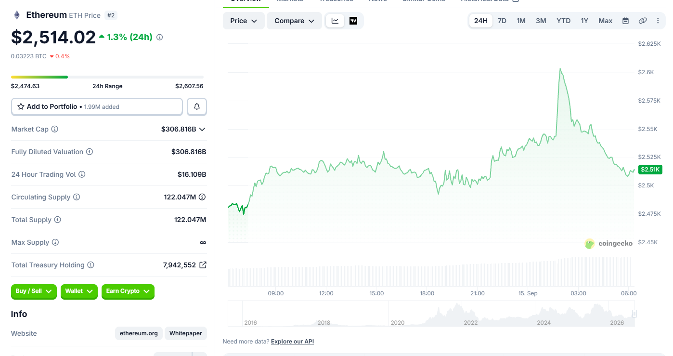Select the Max time range

tap(605, 21)
